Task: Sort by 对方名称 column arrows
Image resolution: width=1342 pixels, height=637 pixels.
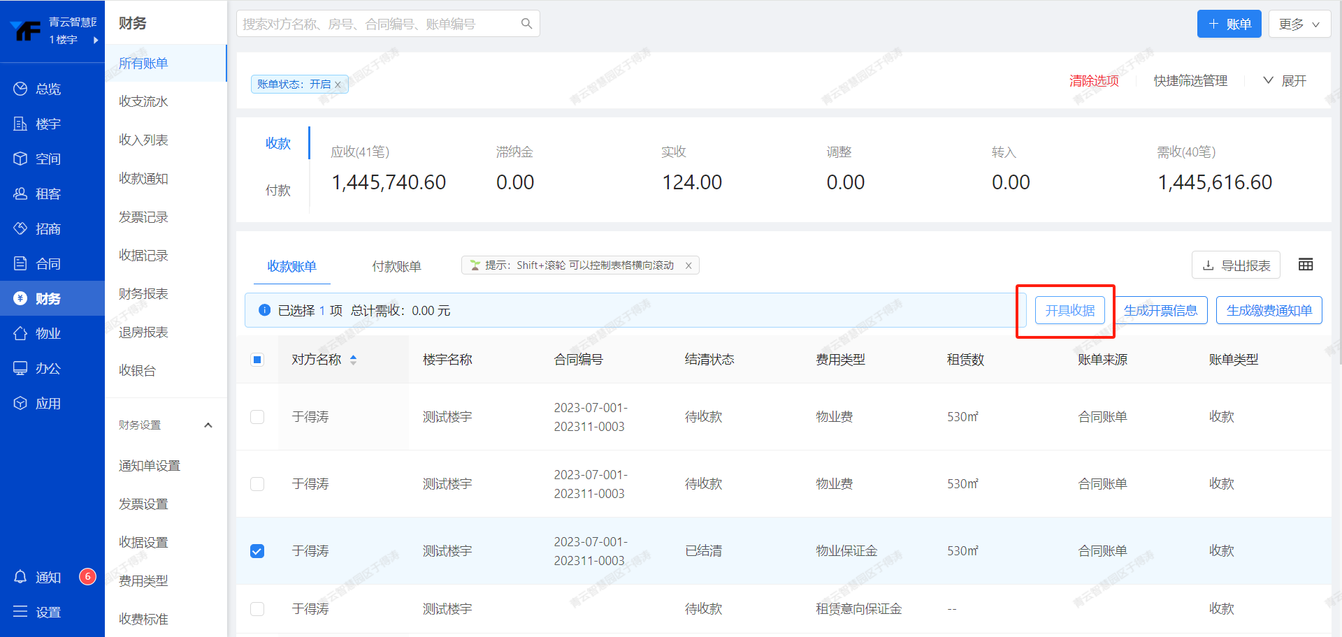Action: tap(353, 360)
